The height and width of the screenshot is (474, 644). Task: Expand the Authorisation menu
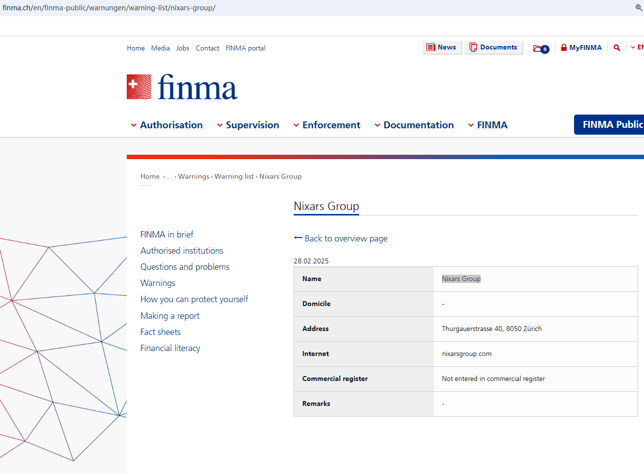click(166, 125)
